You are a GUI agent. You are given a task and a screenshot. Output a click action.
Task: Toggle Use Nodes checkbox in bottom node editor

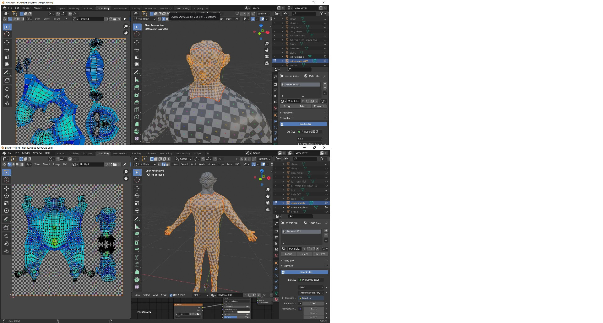pyautogui.click(x=171, y=295)
